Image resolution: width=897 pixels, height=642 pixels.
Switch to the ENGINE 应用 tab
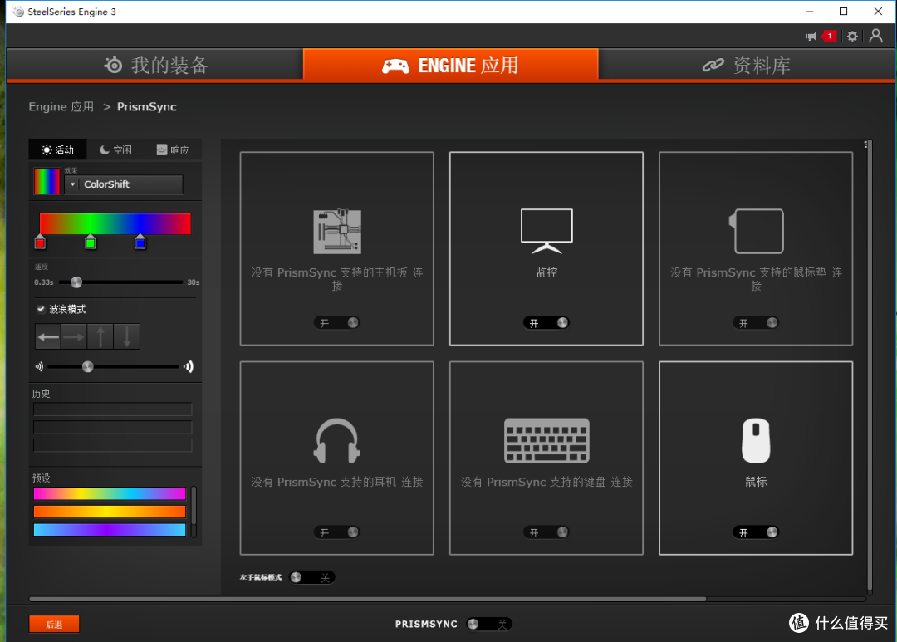[x=451, y=66]
